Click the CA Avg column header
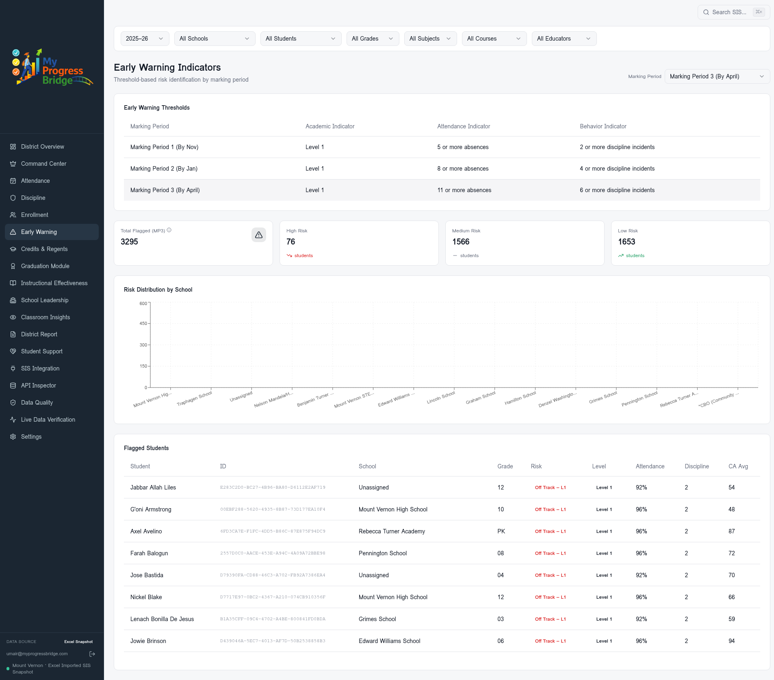 pos(738,466)
